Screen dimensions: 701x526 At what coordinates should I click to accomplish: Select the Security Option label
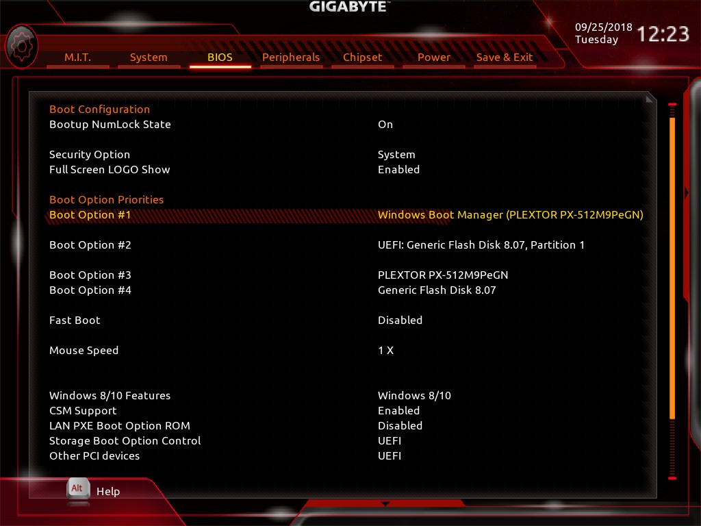tap(90, 154)
